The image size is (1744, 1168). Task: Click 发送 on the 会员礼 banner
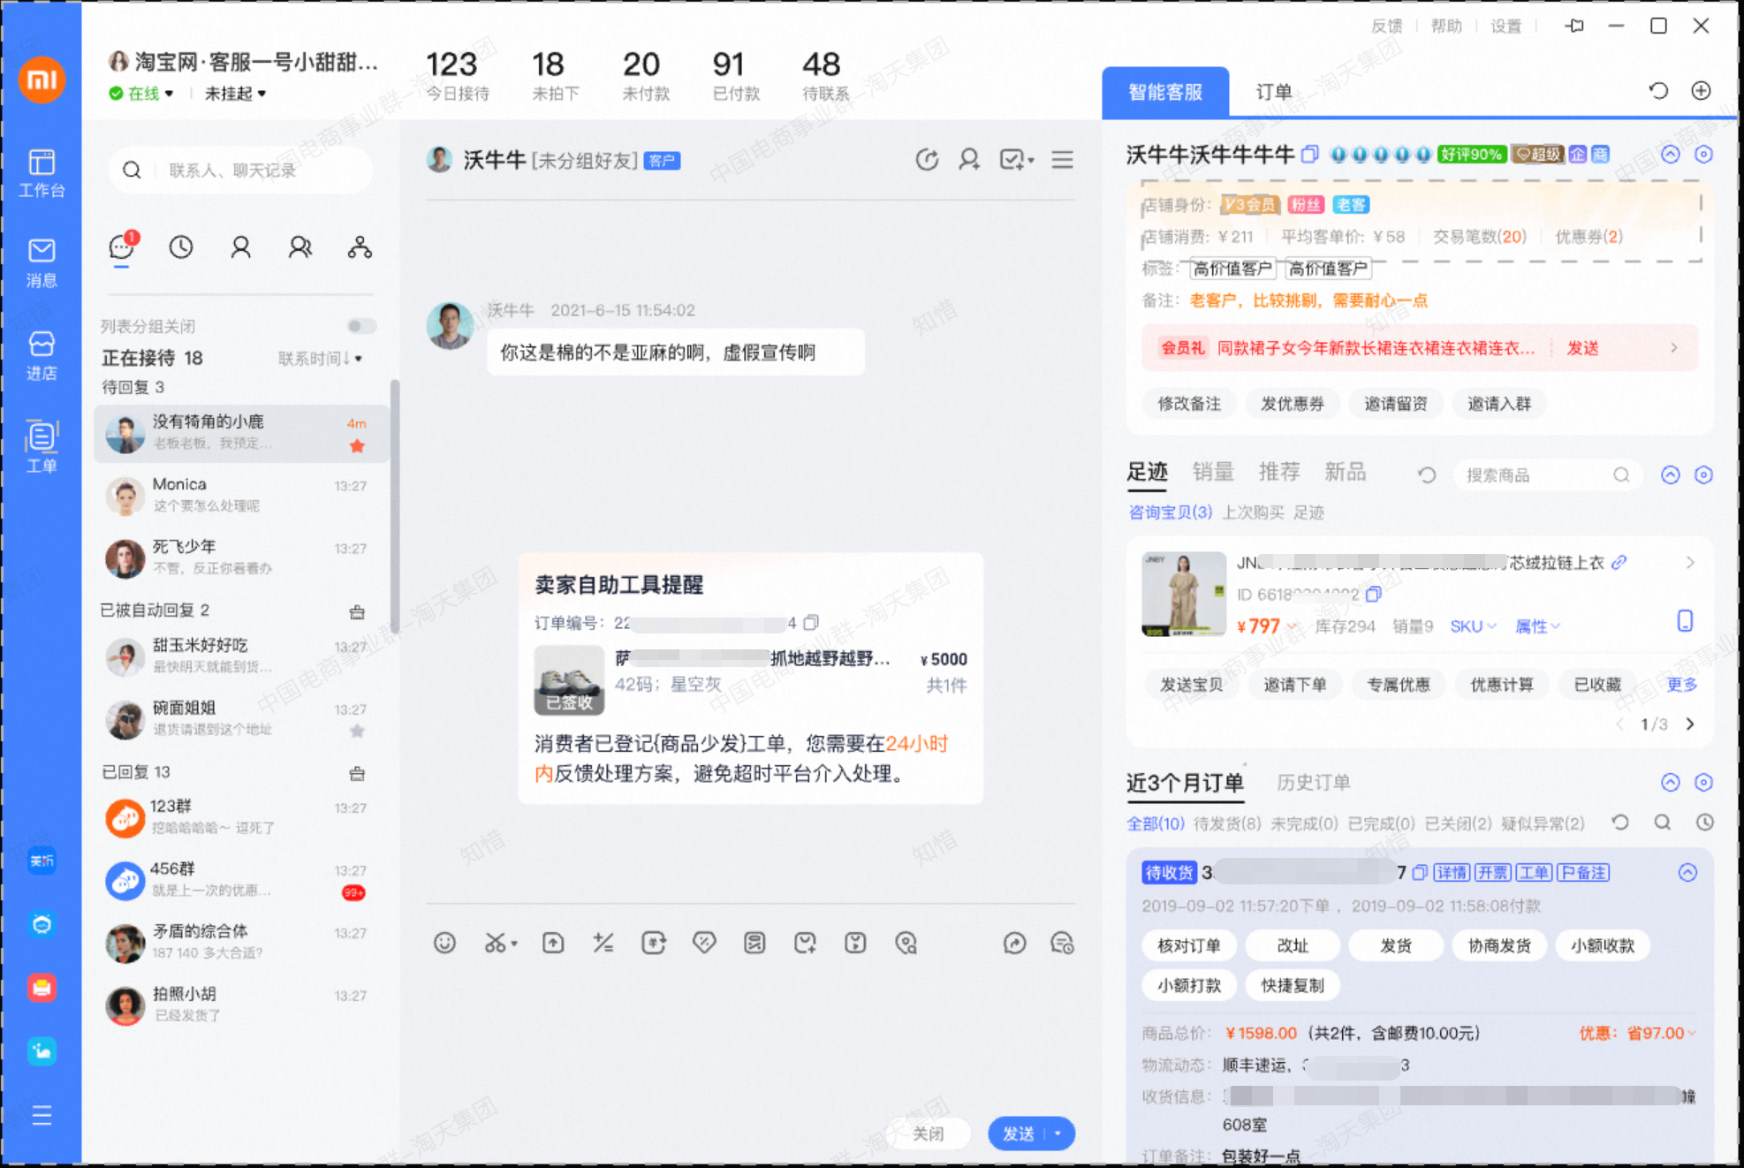click(x=1582, y=348)
